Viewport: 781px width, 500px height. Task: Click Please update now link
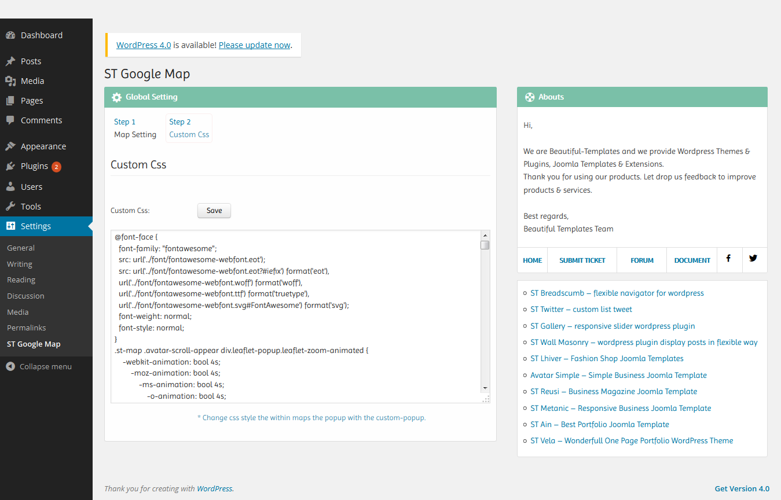[255, 45]
